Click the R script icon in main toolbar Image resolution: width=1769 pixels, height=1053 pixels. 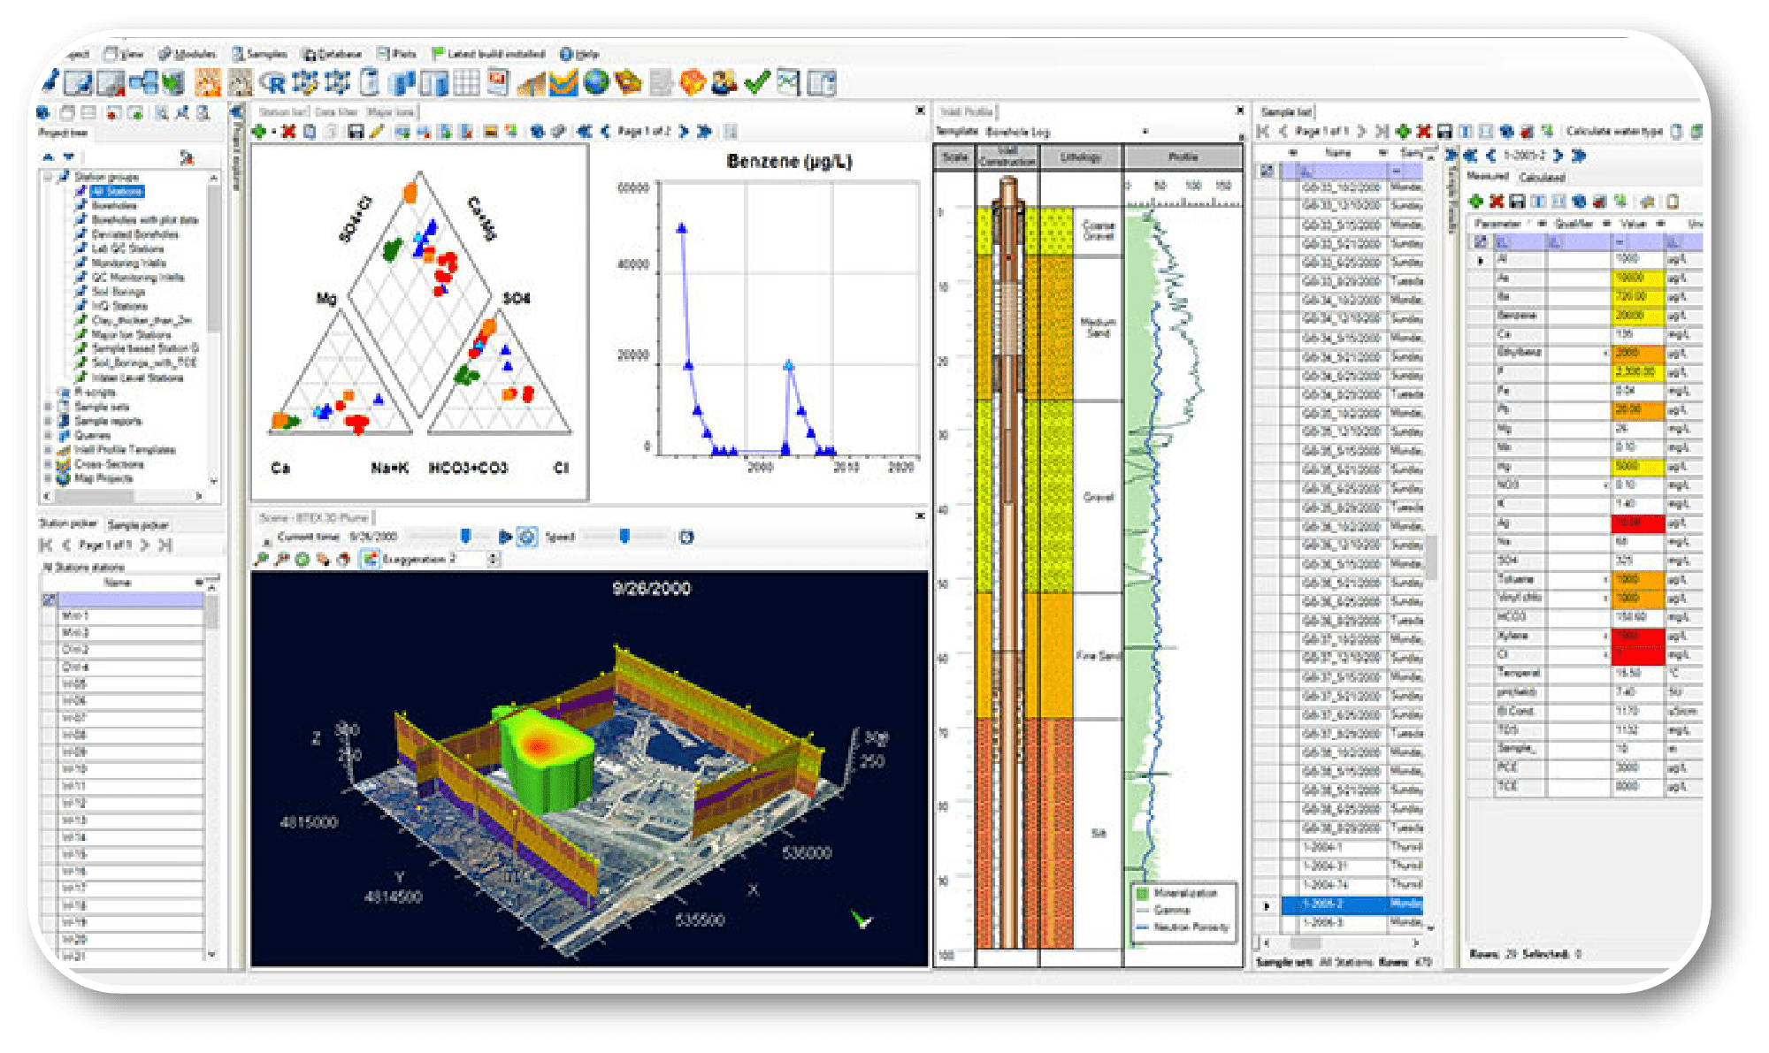point(273,84)
